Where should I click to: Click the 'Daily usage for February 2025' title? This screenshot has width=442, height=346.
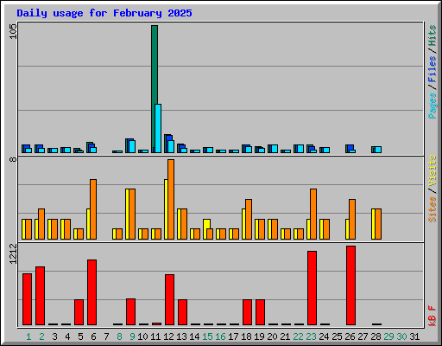pyautogui.click(x=104, y=13)
